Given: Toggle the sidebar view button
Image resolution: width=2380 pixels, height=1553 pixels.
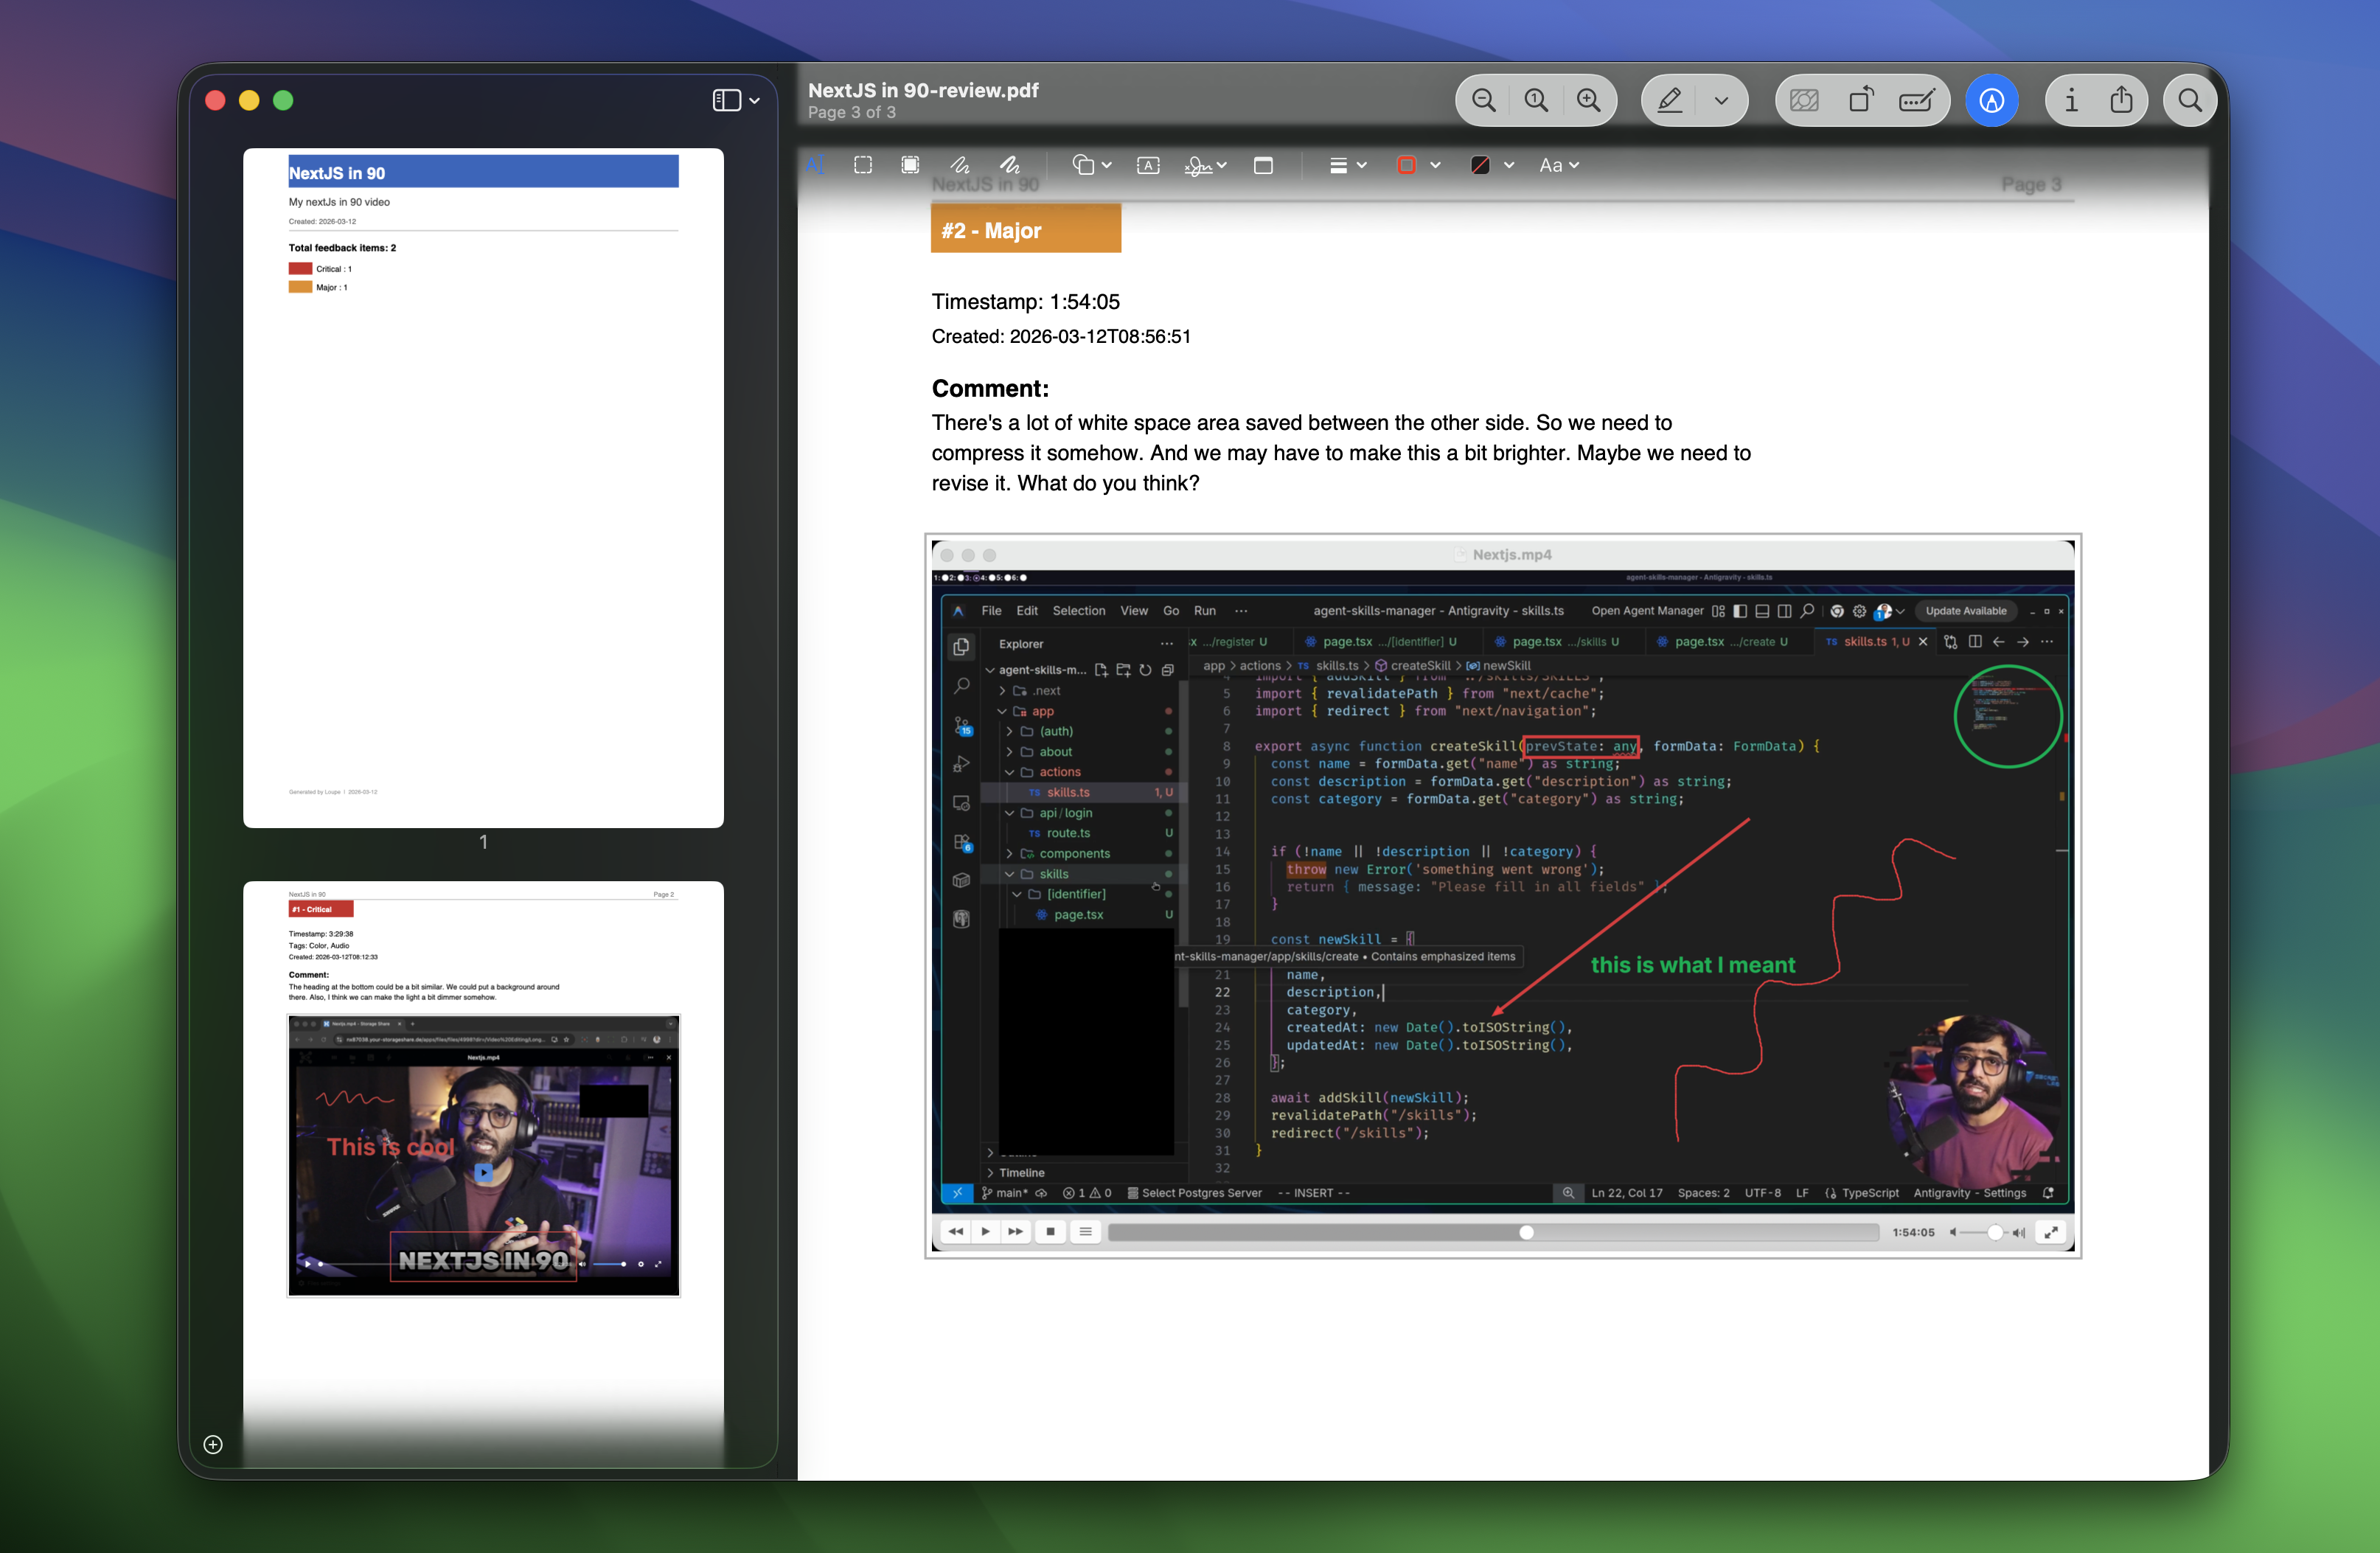Looking at the screenshot, I should pyautogui.click(x=726, y=100).
